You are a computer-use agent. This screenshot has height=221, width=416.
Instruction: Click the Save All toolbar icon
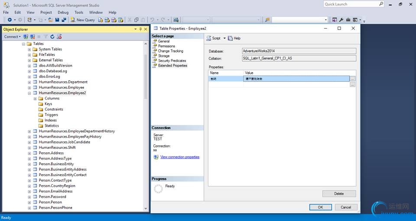(x=64, y=20)
